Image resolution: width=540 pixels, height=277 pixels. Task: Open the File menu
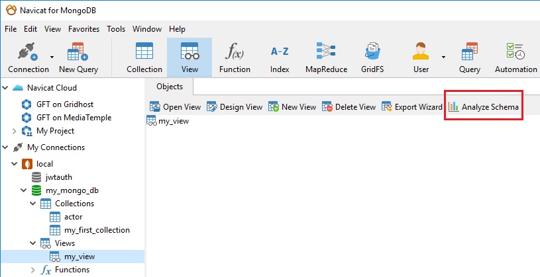[11, 29]
